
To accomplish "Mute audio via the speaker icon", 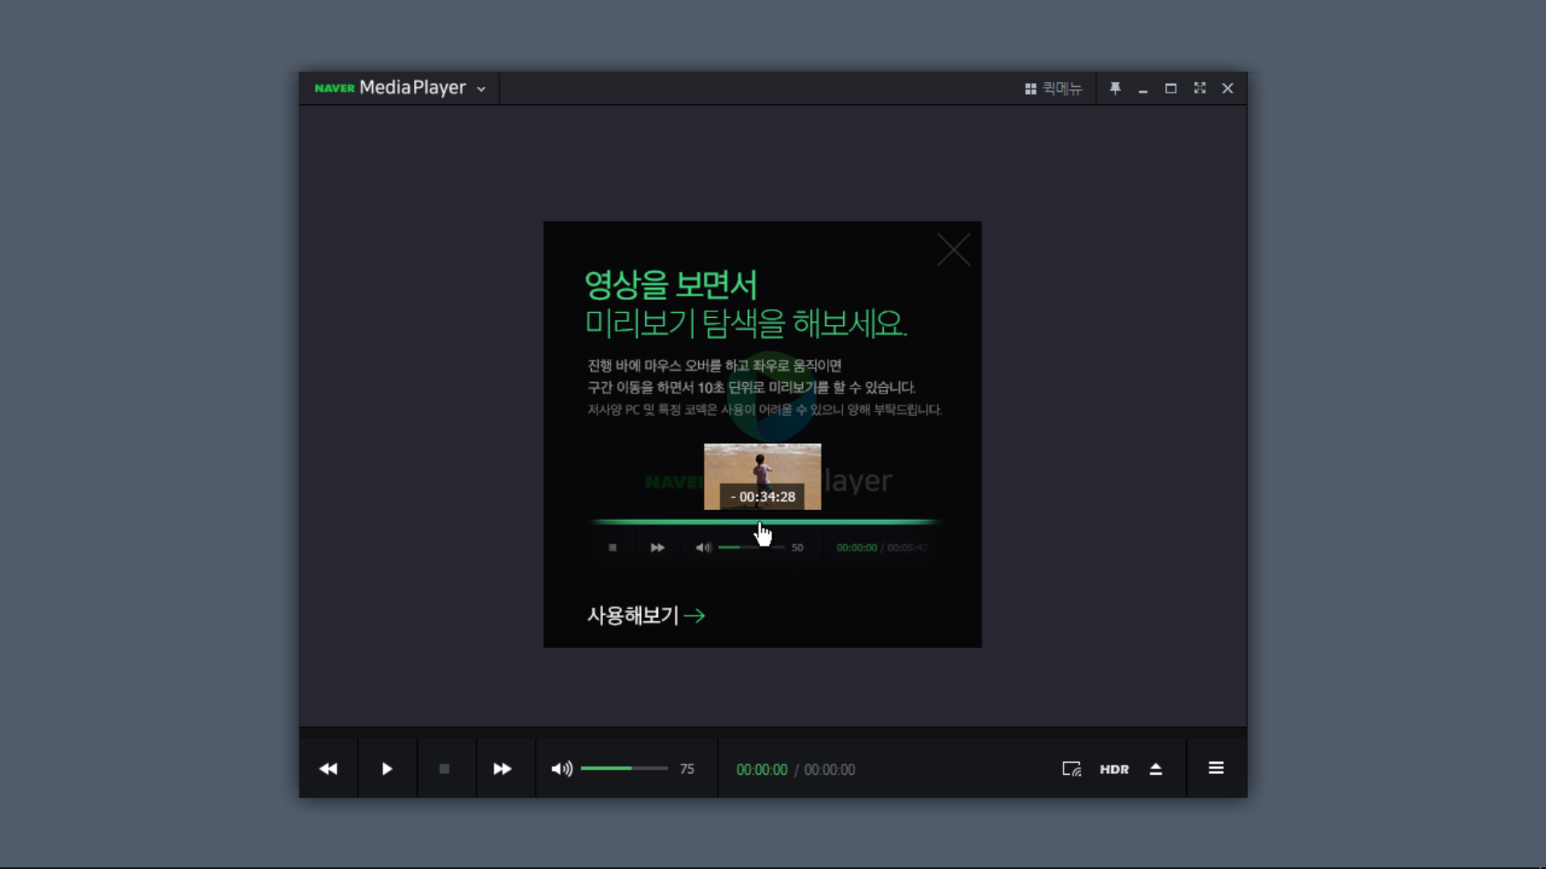I will pyautogui.click(x=562, y=769).
